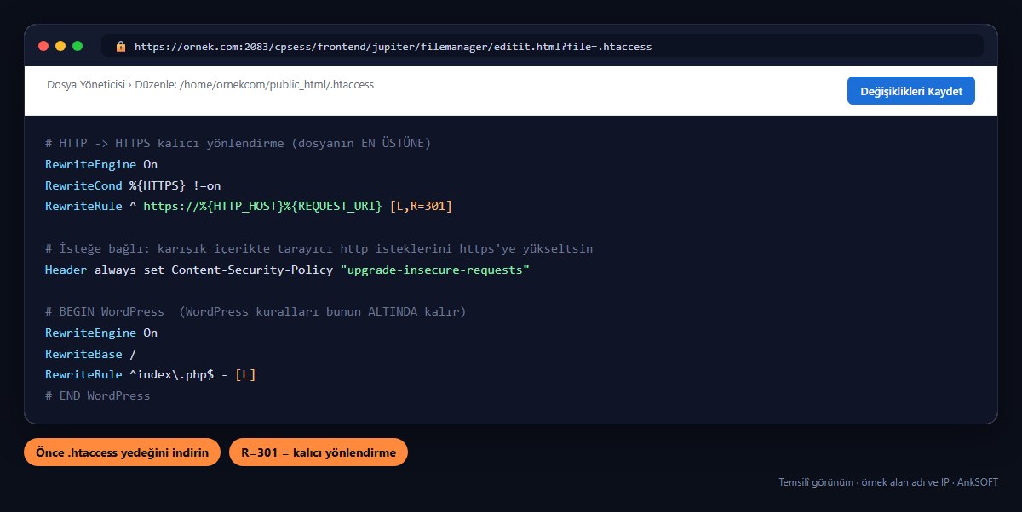Click the RewriteBase / line
Screen dimensions: 1022x512
[x=91, y=354]
